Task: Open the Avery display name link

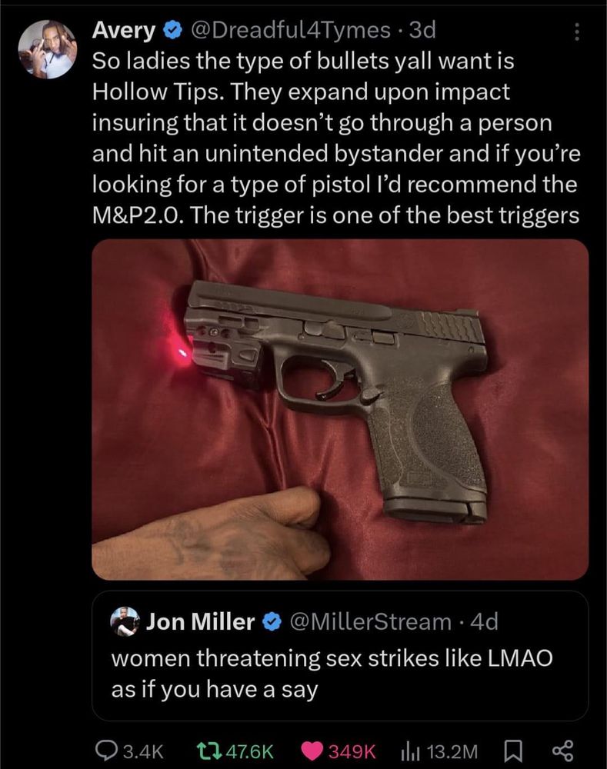Action: (x=123, y=31)
